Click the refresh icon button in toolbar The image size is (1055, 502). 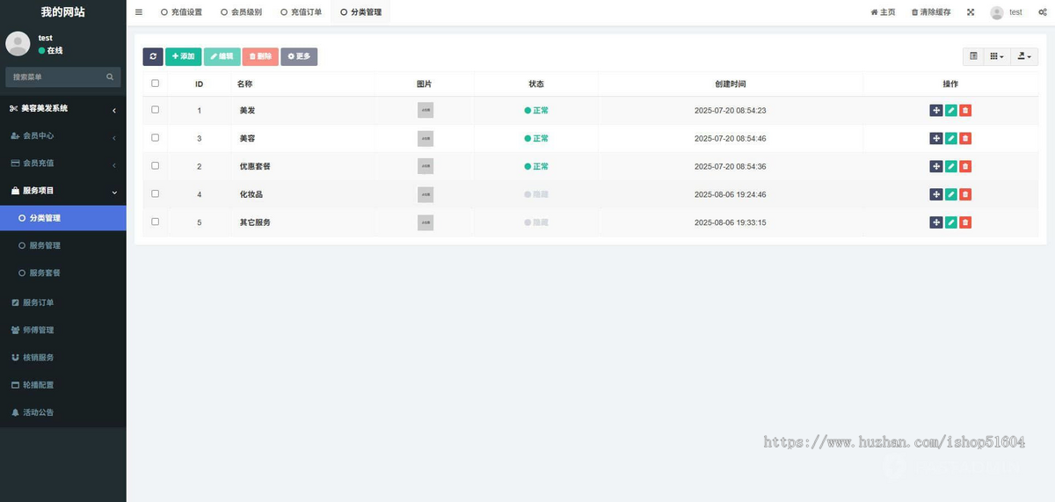click(153, 56)
